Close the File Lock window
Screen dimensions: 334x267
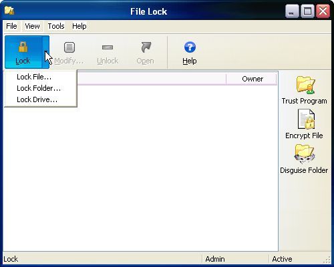click(x=323, y=11)
